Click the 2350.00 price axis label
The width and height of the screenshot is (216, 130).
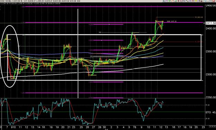tap(210, 52)
